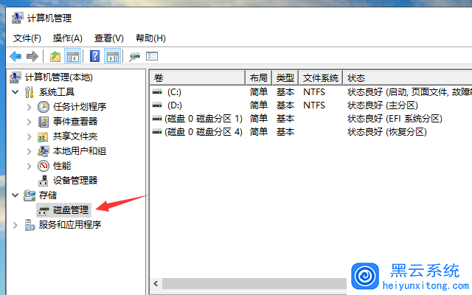This screenshot has height=295, width=472.
Task: Select the (D:) volume row
Action: tap(311, 105)
